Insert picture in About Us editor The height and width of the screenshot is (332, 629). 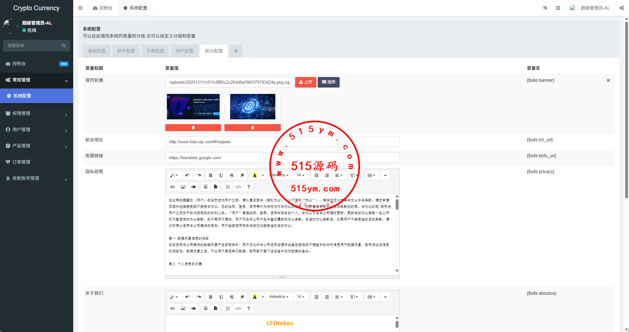183,308
